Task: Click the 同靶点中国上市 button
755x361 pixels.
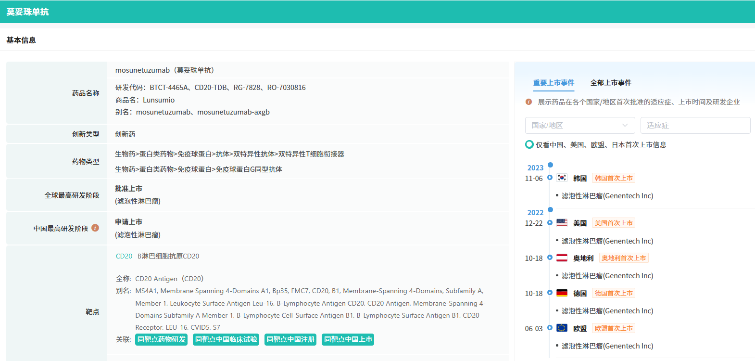Action: [x=348, y=339]
